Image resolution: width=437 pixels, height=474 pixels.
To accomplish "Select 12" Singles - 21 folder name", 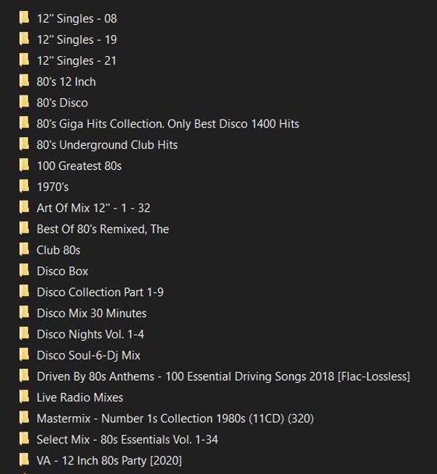I will point(76,61).
